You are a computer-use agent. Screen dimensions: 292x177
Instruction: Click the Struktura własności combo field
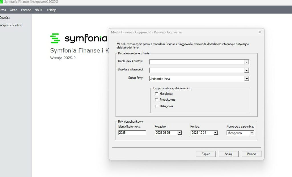click(199, 70)
